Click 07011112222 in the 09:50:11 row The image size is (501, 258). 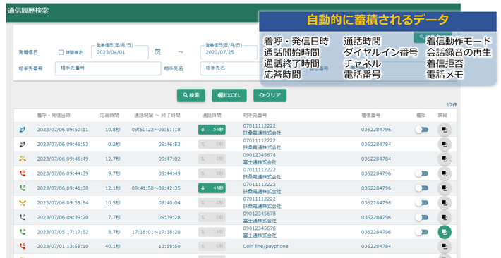click(259, 125)
